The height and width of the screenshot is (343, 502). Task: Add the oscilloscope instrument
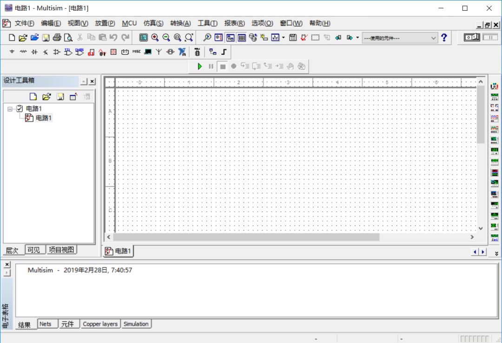tap(494, 118)
